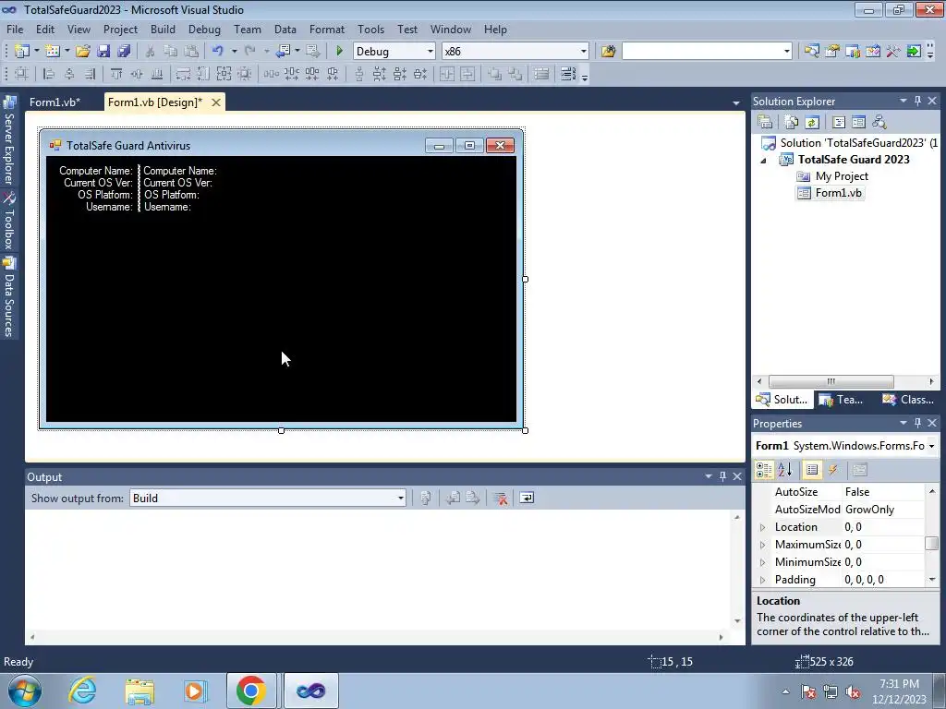Open the File menu
The height and width of the screenshot is (709, 946).
[x=15, y=29]
